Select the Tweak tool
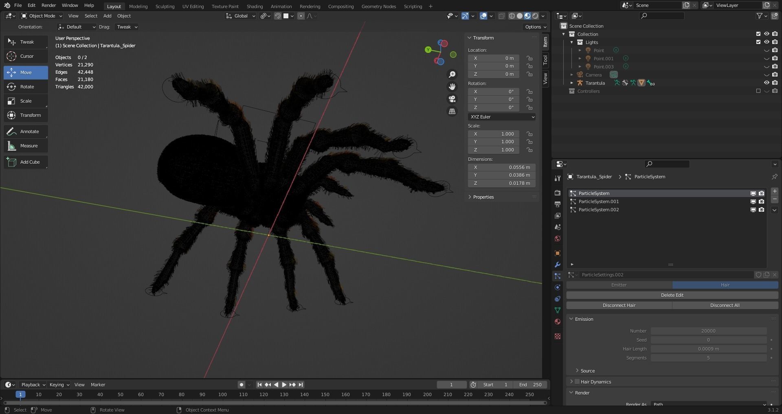The height and width of the screenshot is (414, 782). point(26,42)
